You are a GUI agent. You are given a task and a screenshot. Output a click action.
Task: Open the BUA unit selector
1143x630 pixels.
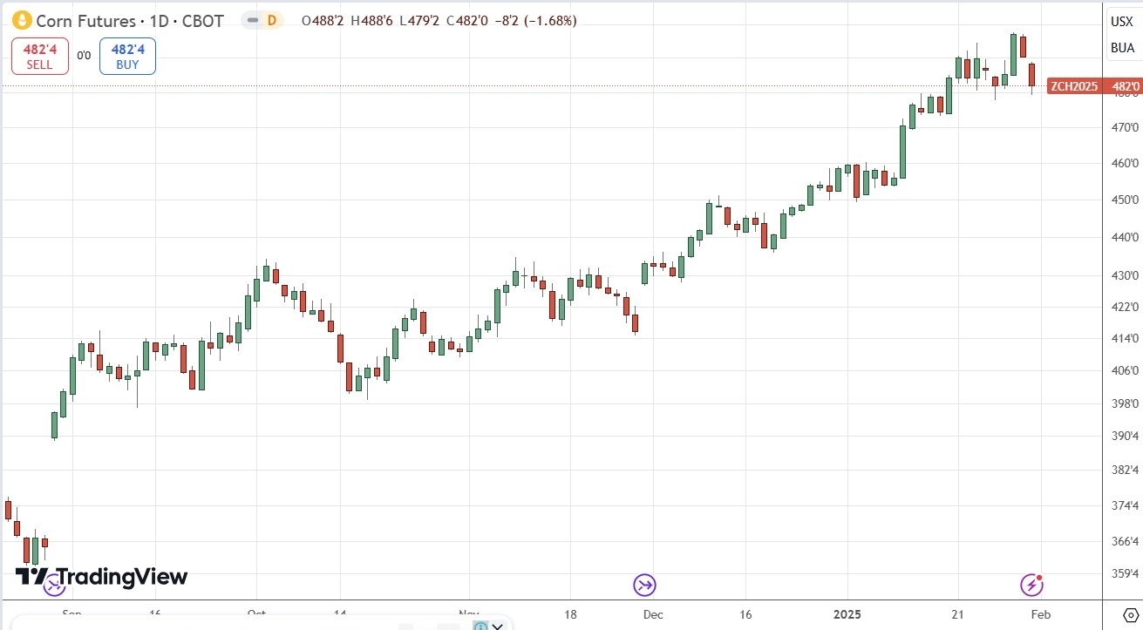(x=1121, y=48)
